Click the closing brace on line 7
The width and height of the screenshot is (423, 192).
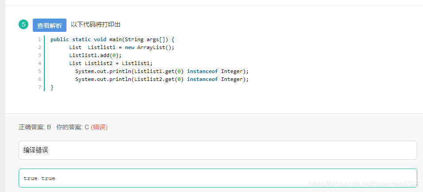point(52,87)
